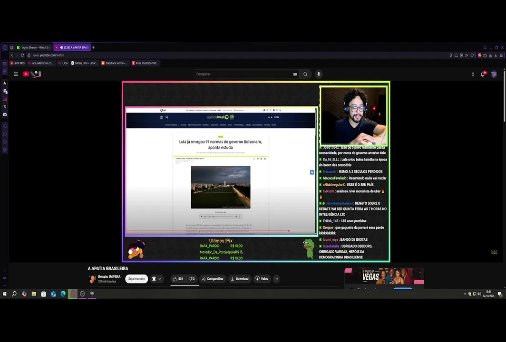The width and height of the screenshot is (506, 342).
Task: Click the video title A APATIA BRASILEIRA
Action: click(108, 268)
